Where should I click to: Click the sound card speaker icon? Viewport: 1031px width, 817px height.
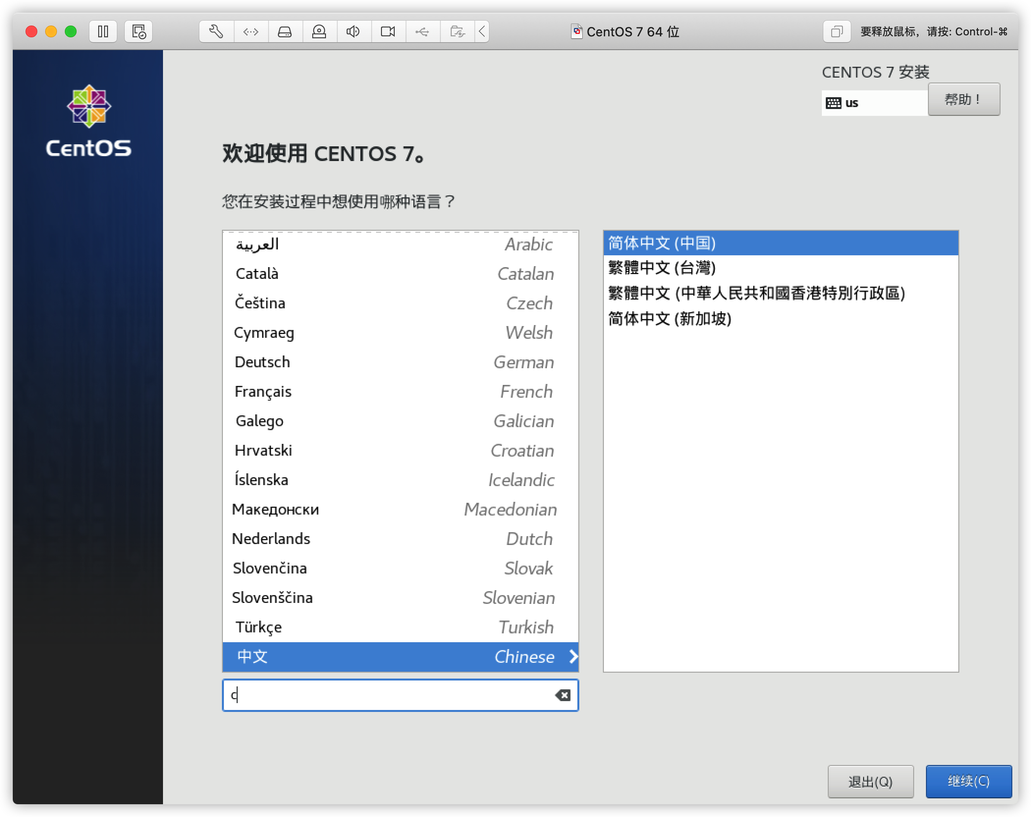353,32
